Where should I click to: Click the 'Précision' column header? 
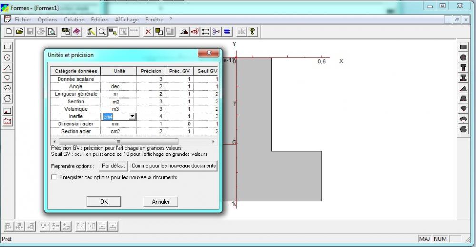pos(151,71)
